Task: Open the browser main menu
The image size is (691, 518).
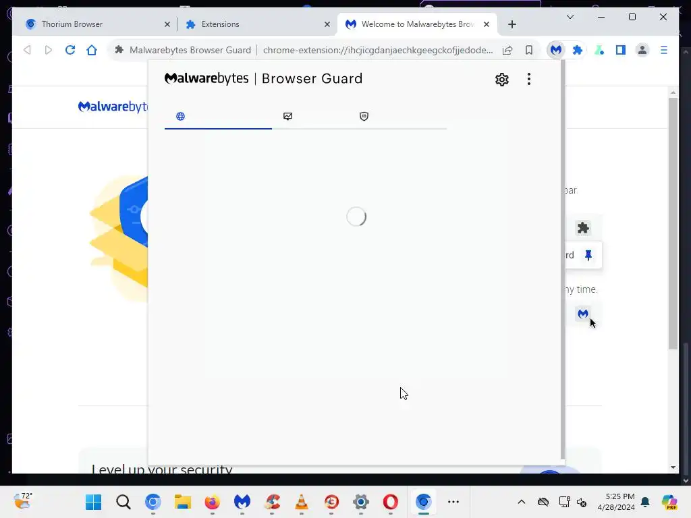Action: coord(664,50)
